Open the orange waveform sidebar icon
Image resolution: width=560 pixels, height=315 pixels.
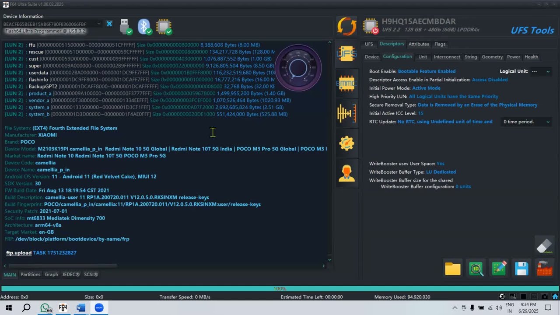pos(346,114)
